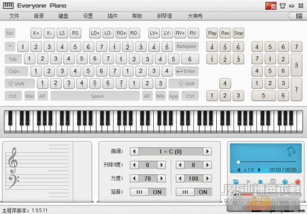Click the Stop key button
The width and height of the screenshot is (307, 214).
coord(238,33)
